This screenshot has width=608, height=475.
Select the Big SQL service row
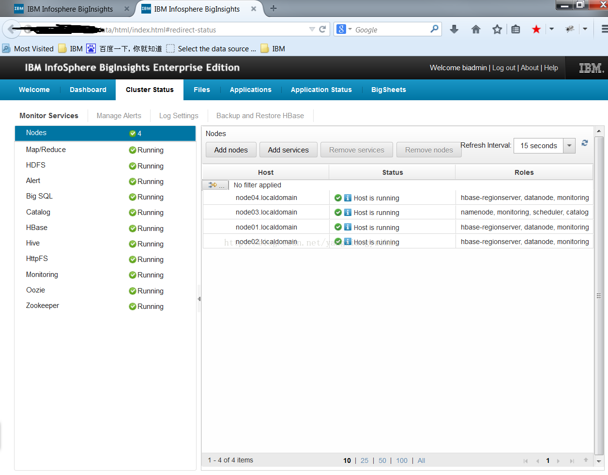click(x=105, y=197)
